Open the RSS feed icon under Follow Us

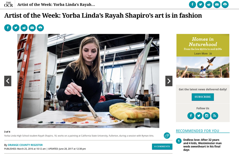click(215, 116)
